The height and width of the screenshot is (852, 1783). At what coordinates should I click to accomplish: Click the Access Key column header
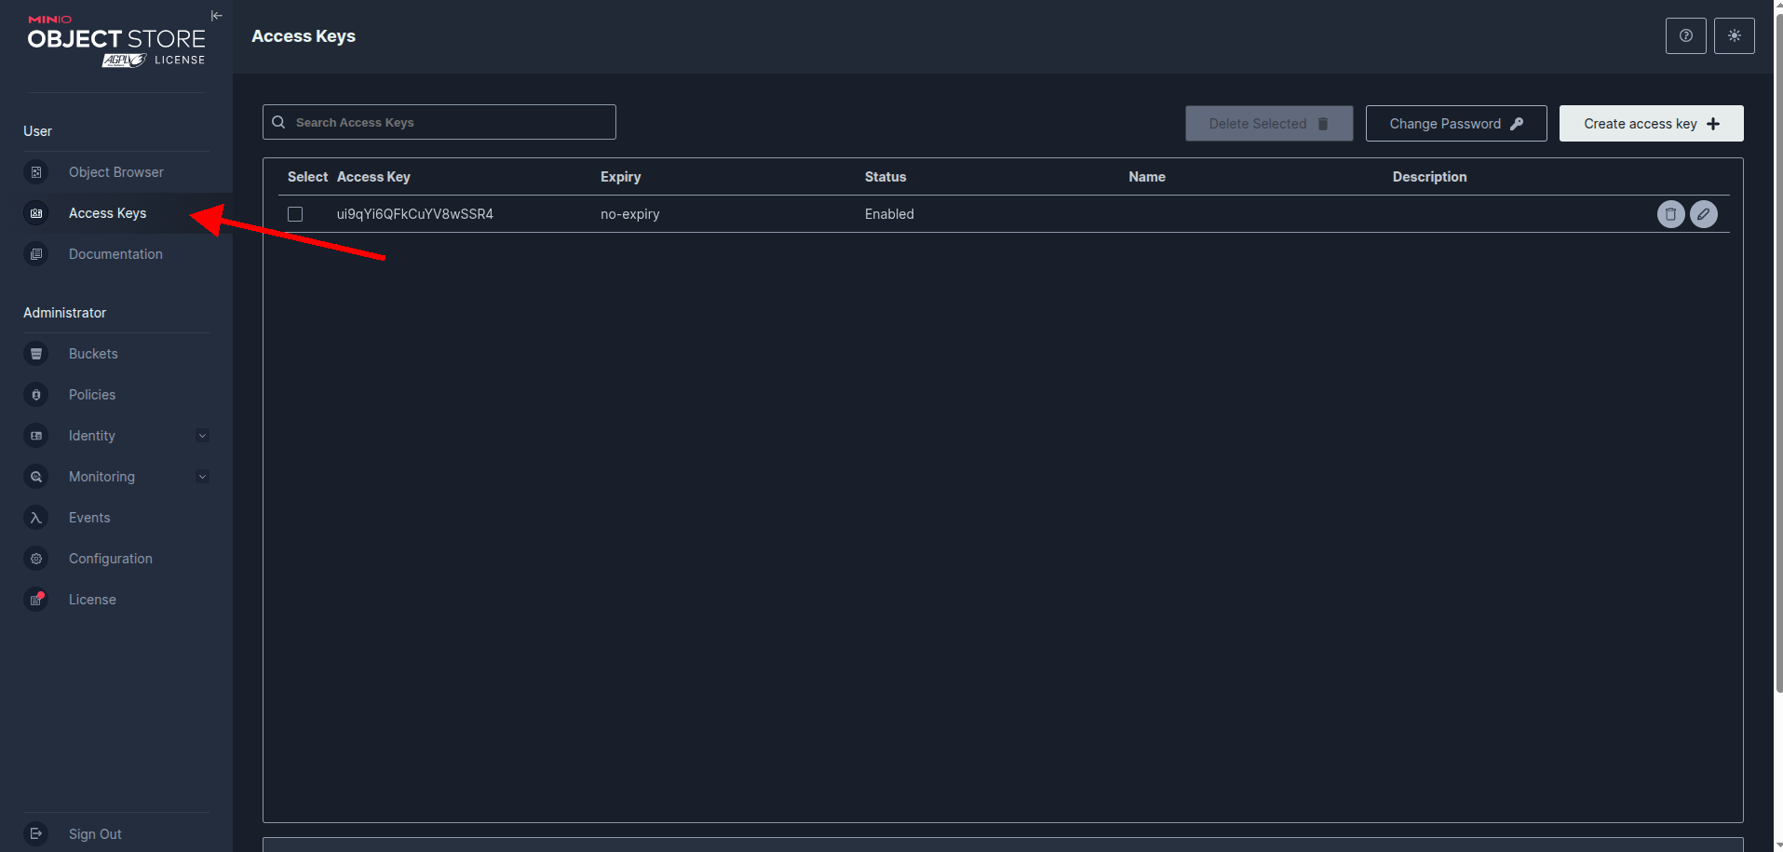[373, 177]
